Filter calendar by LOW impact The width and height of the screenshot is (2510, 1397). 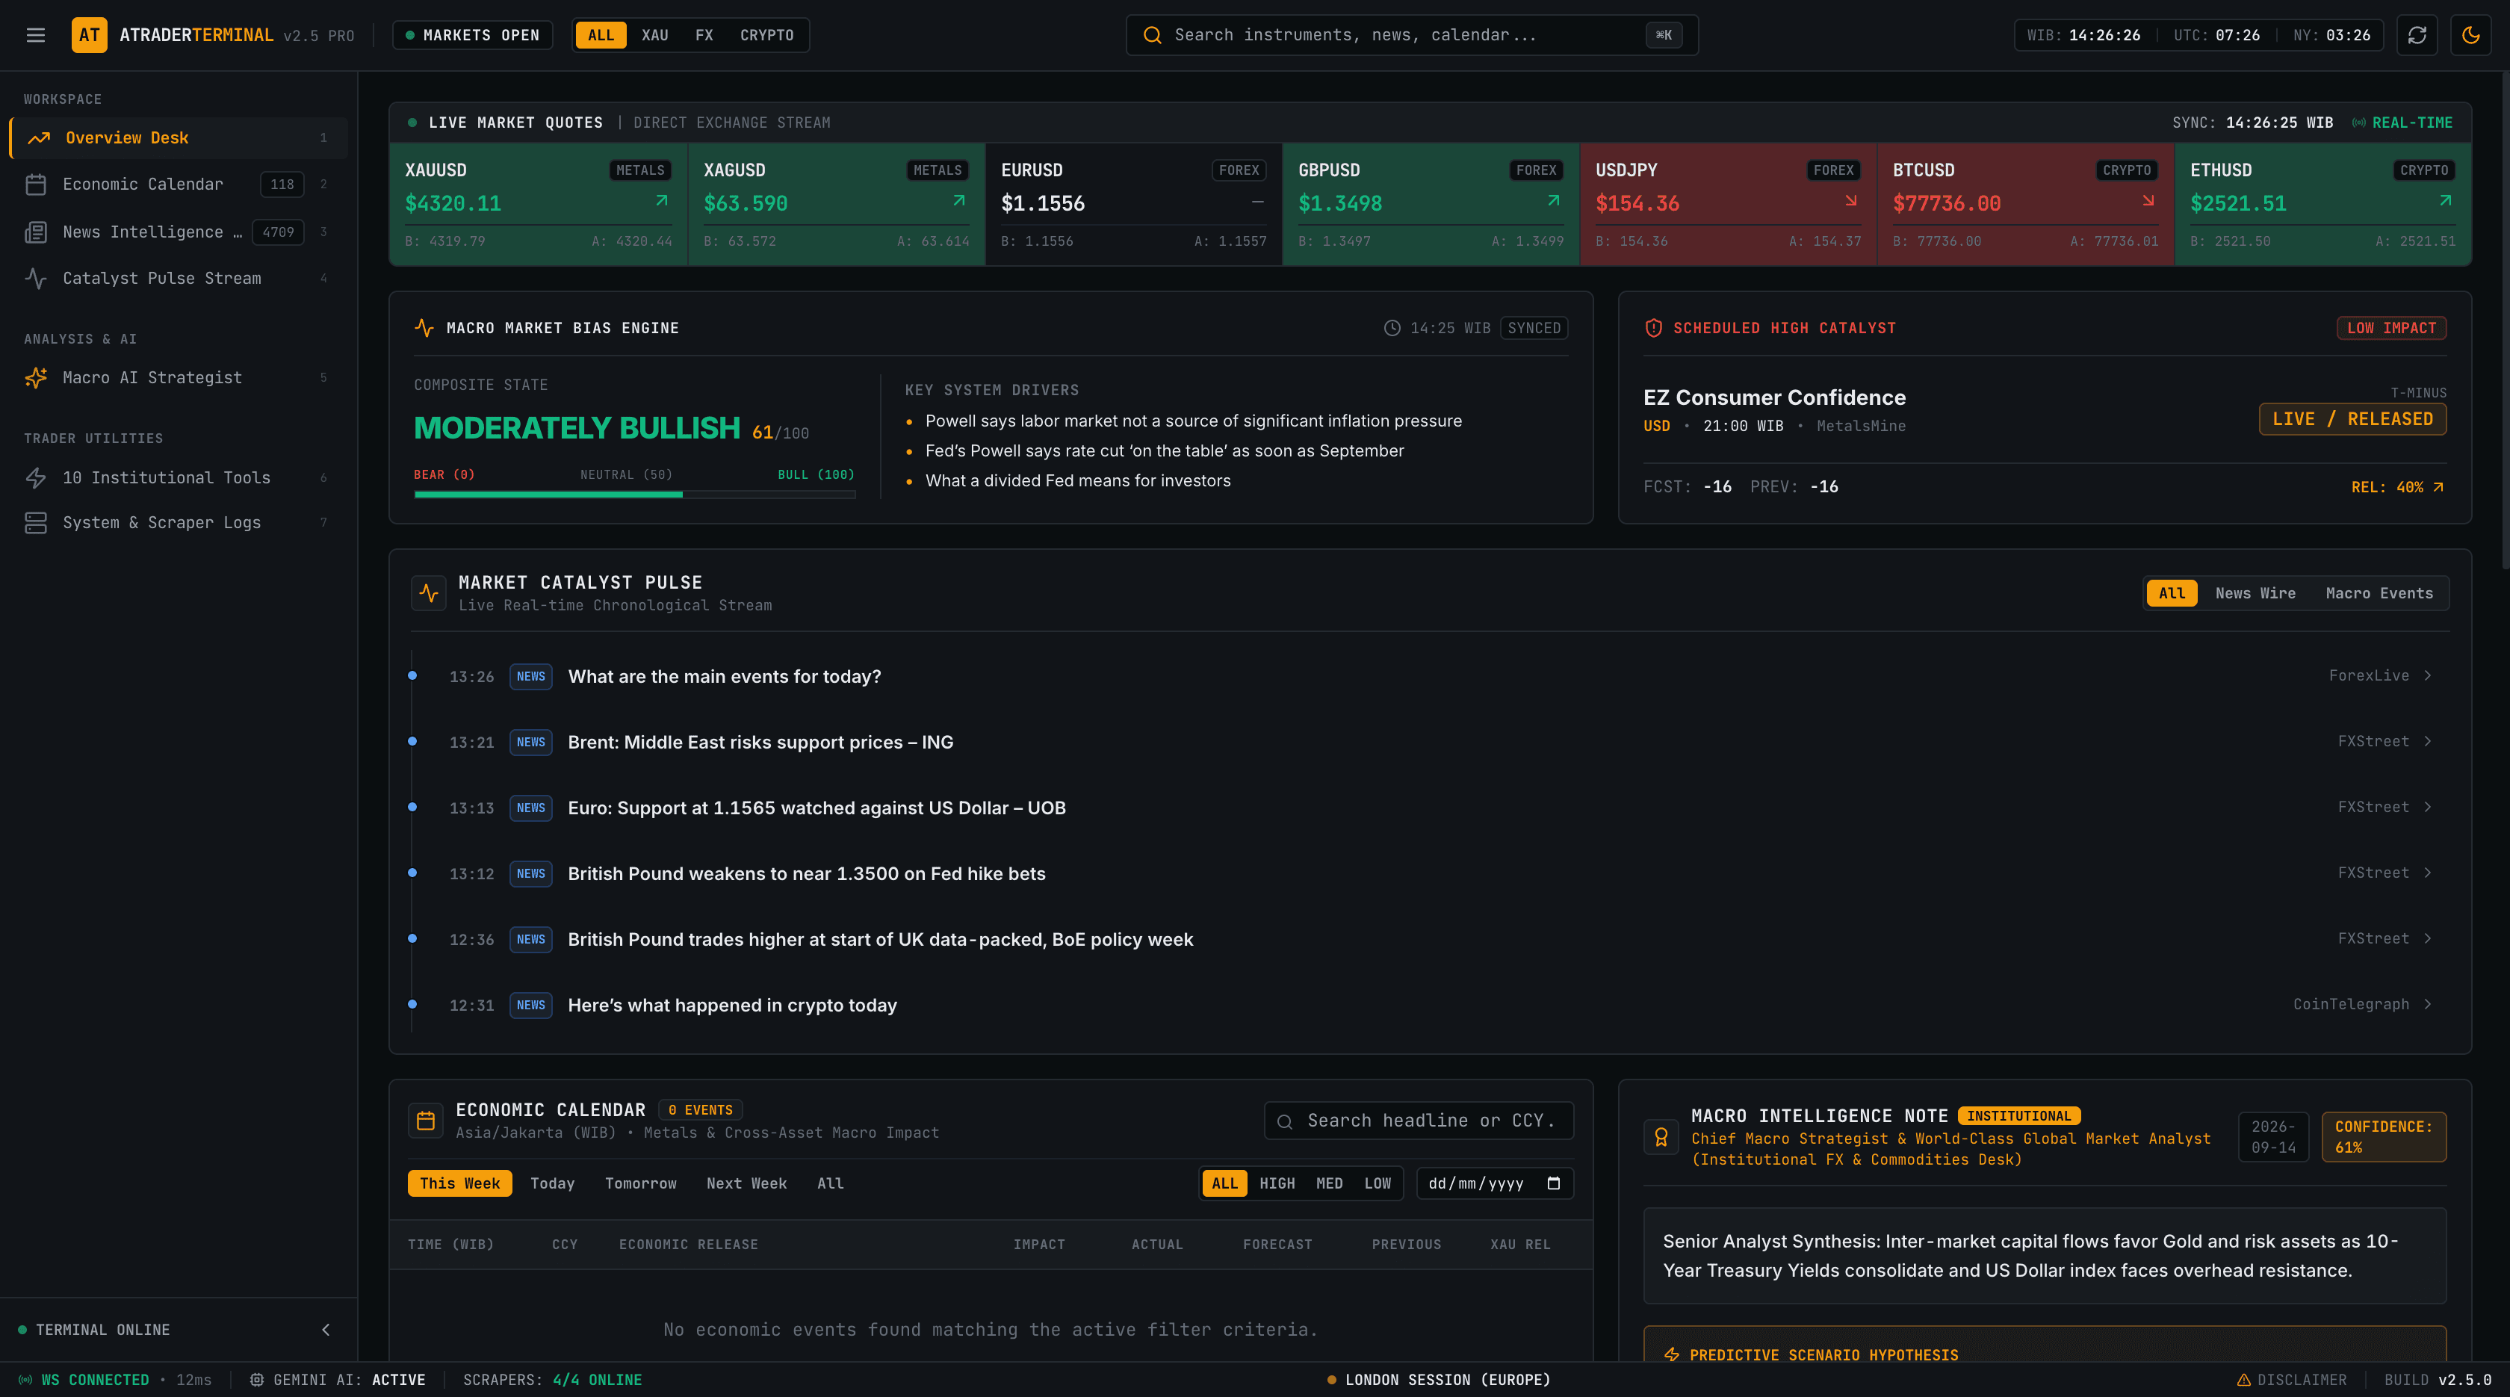[x=1378, y=1183]
